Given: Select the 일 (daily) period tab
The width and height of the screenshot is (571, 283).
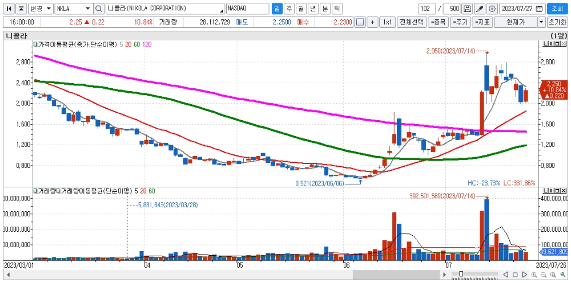Looking at the screenshot, I should (277, 9).
